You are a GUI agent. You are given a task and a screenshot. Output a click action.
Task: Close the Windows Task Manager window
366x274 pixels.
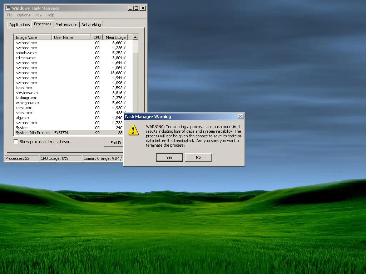pos(143,8)
